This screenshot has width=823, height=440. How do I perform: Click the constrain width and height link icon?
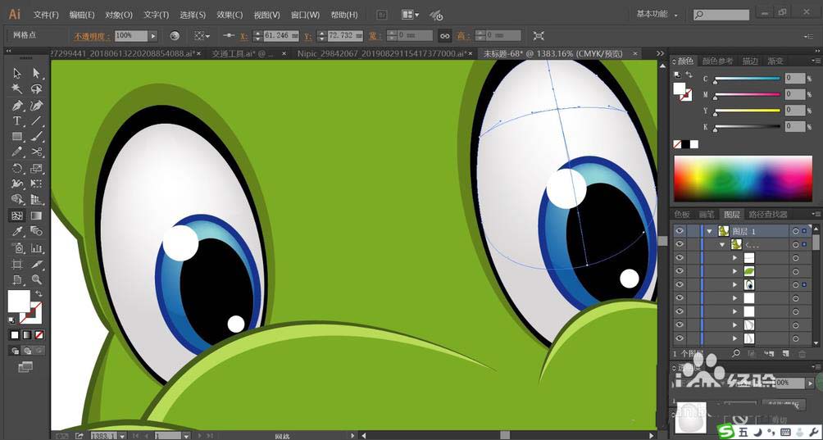coord(444,36)
